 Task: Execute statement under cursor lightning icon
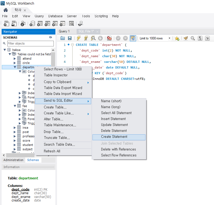pos(86,38)
